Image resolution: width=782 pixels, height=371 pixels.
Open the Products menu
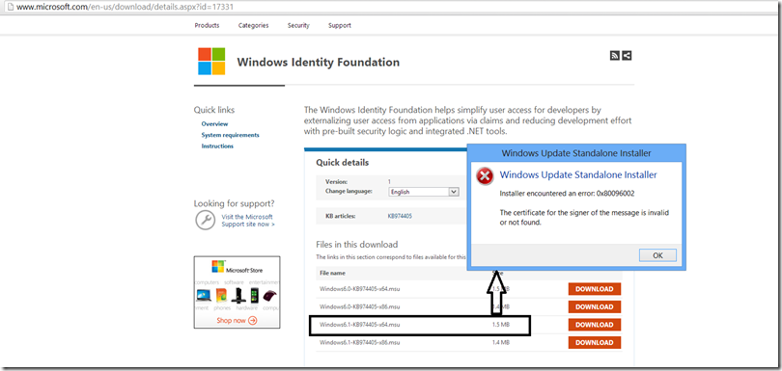pos(207,25)
